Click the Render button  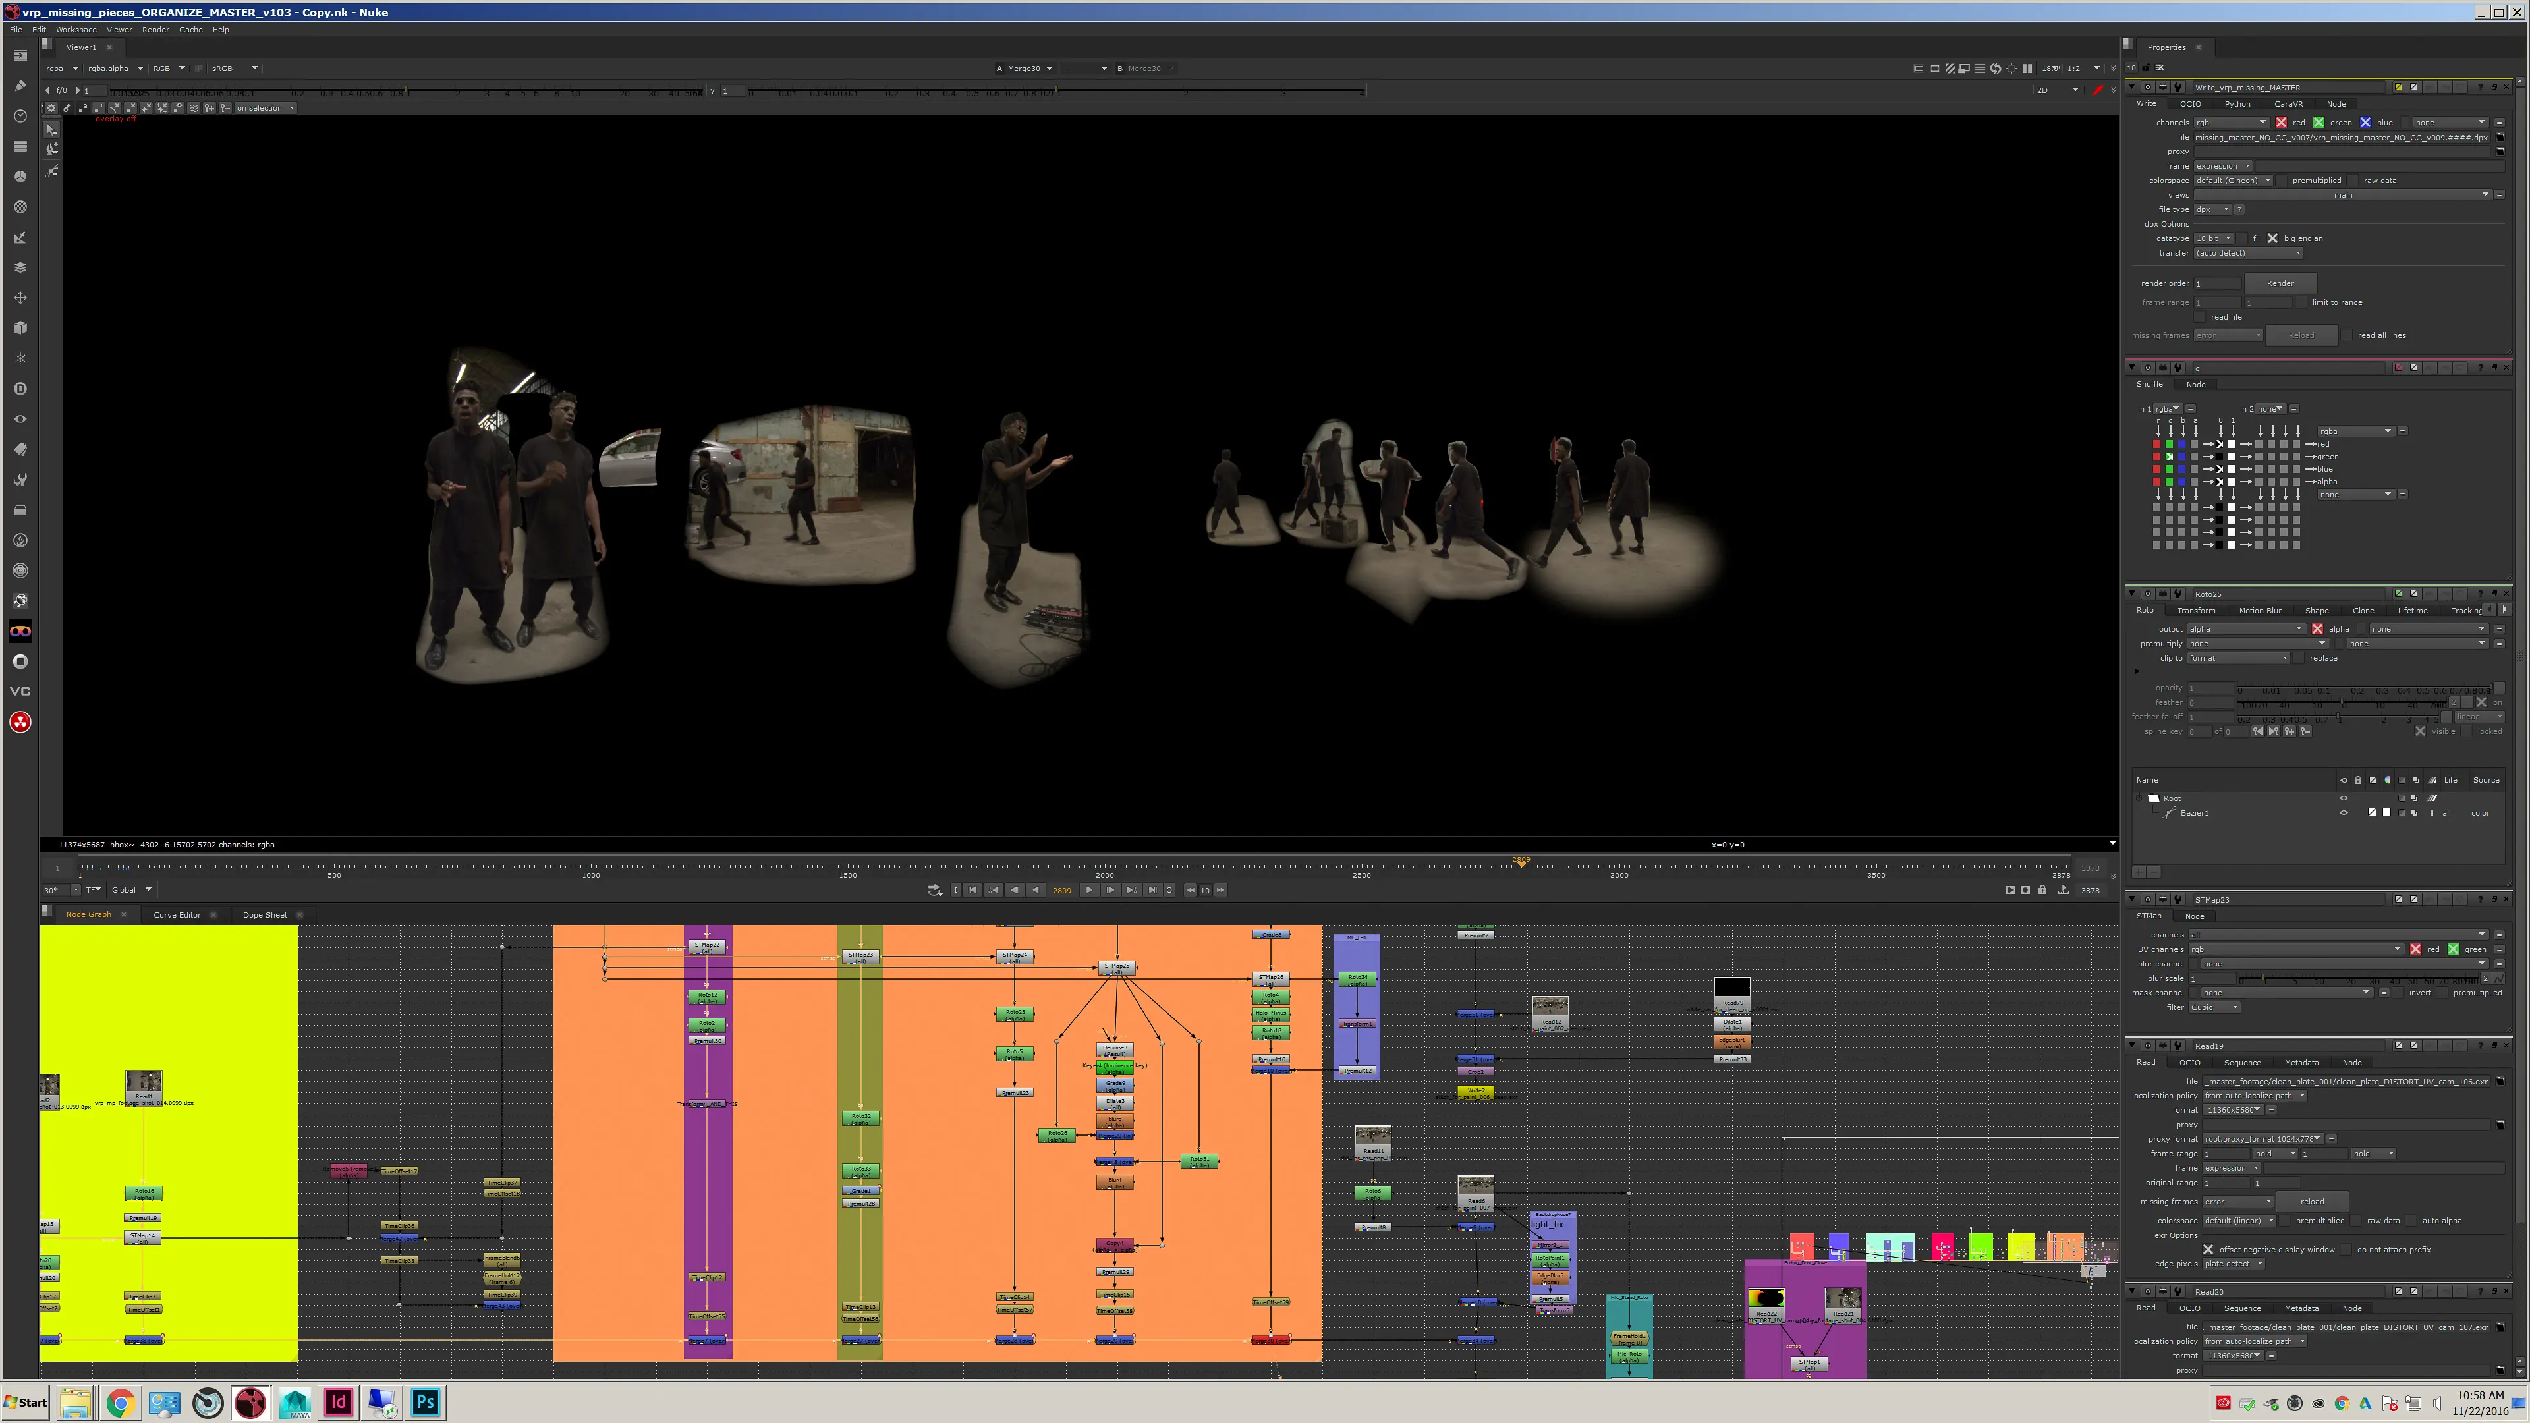[x=2280, y=283]
